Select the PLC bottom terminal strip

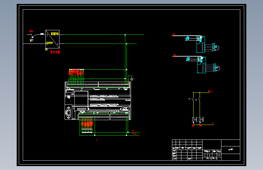104,117
